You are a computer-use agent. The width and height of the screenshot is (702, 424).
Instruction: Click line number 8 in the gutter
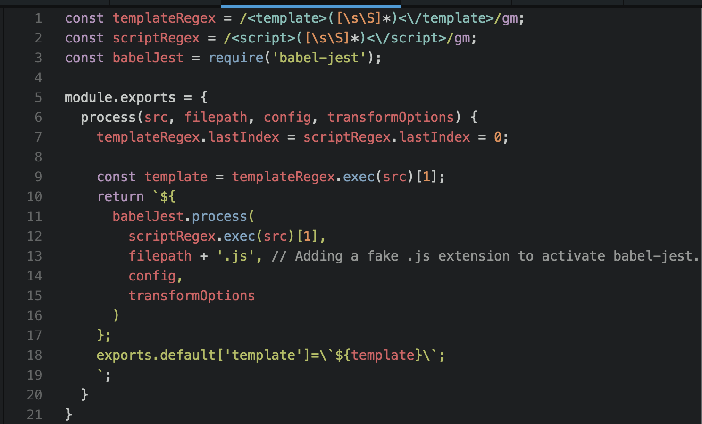pos(38,157)
